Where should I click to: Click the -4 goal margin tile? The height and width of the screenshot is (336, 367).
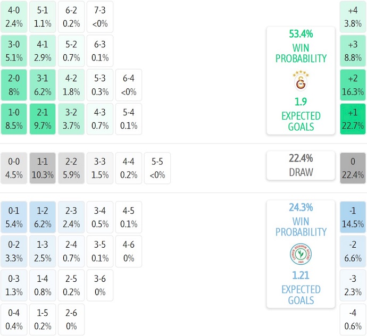point(353,320)
